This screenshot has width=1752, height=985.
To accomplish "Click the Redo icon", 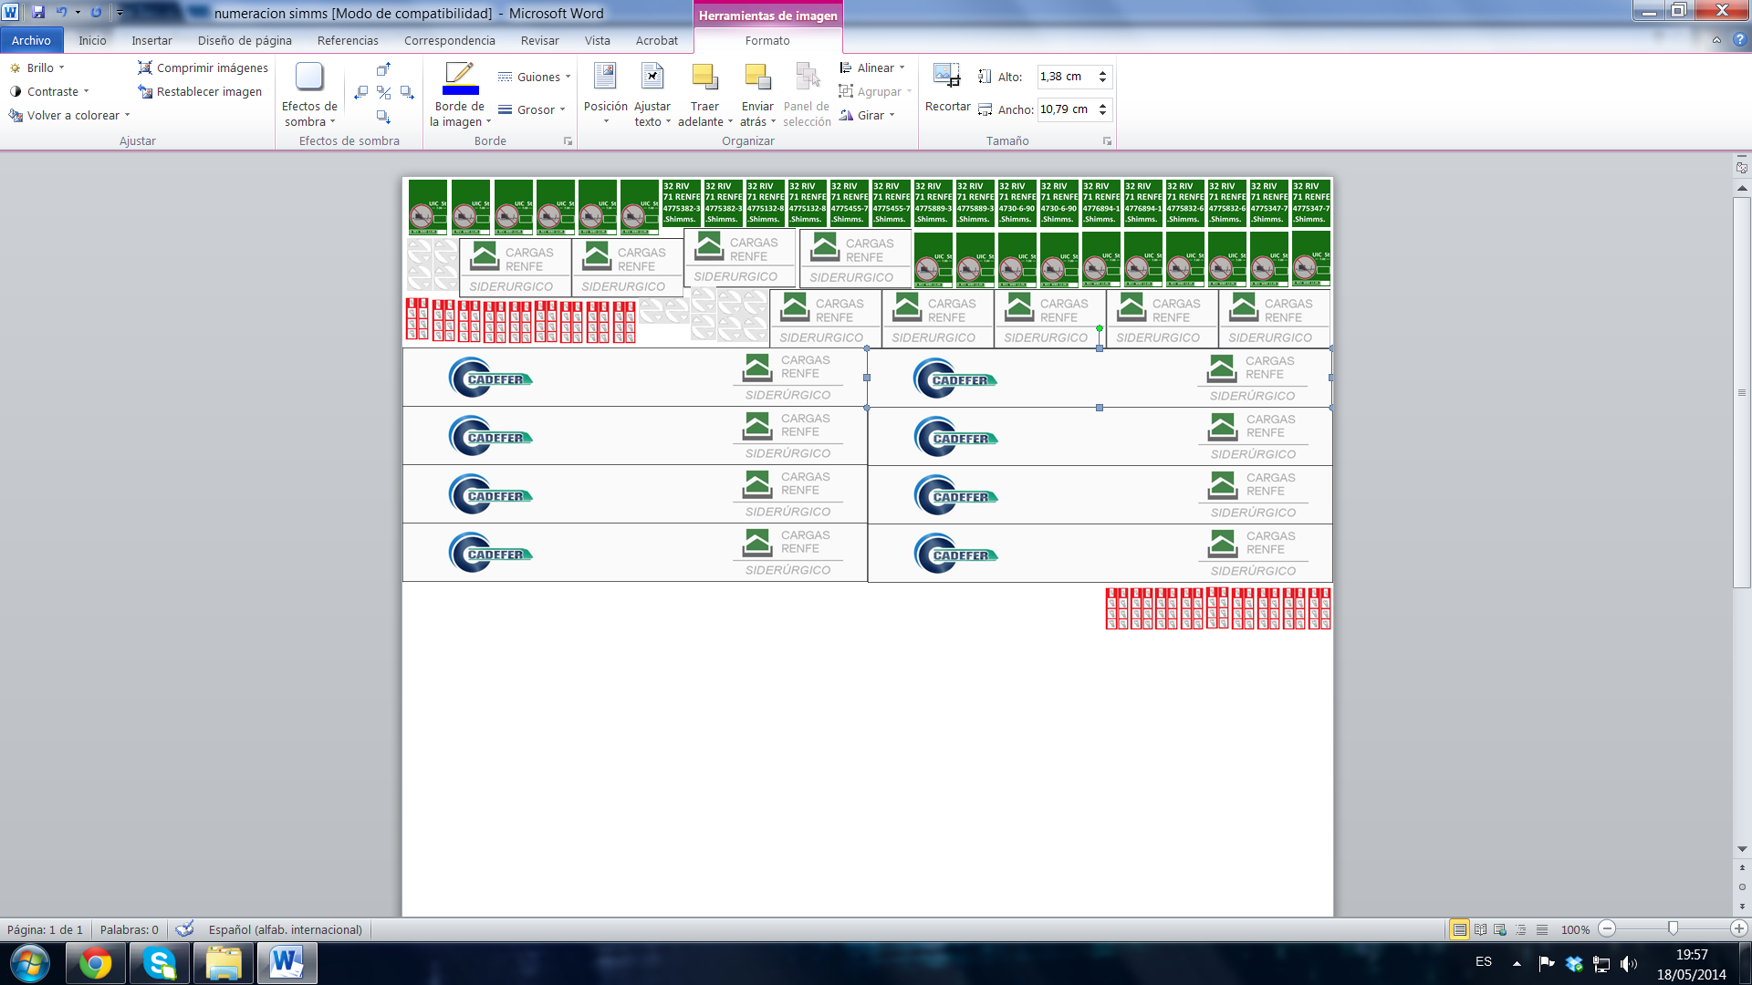I will [96, 13].
